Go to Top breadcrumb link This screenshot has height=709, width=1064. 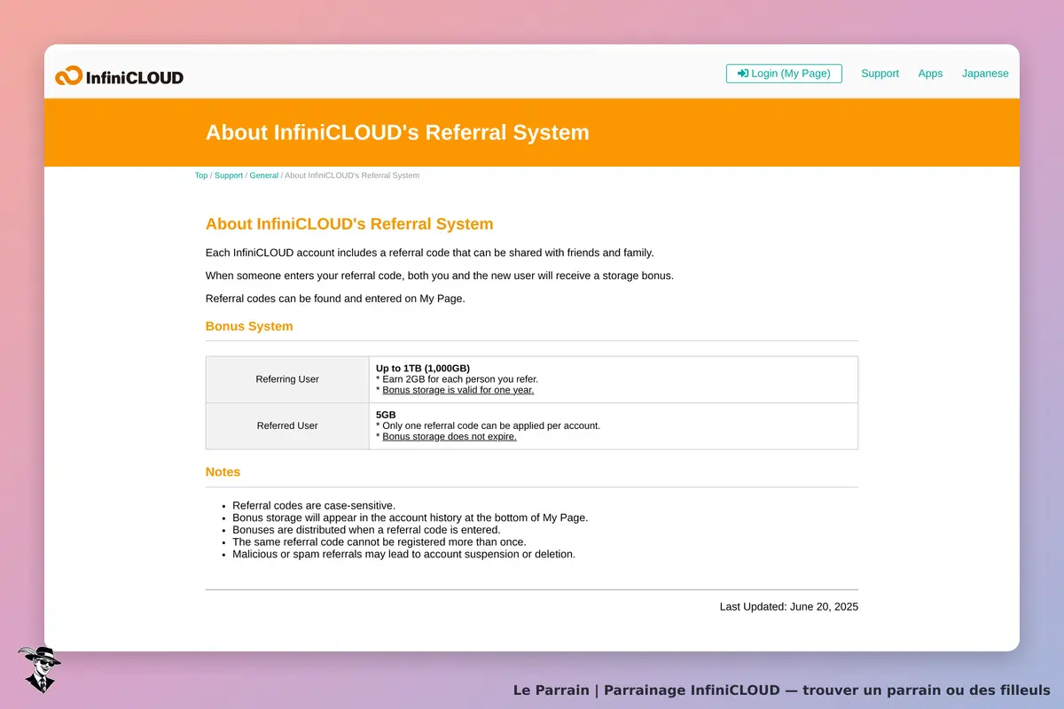tap(201, 175)
